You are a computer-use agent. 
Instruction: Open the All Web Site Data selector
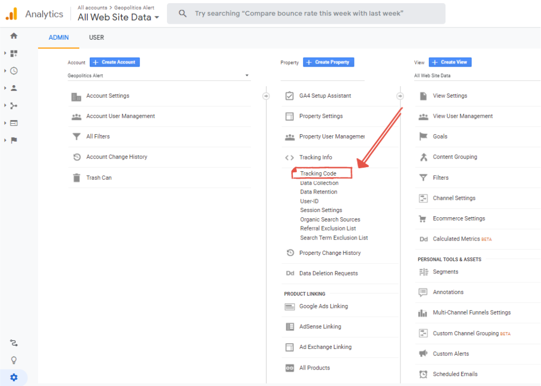118,17
